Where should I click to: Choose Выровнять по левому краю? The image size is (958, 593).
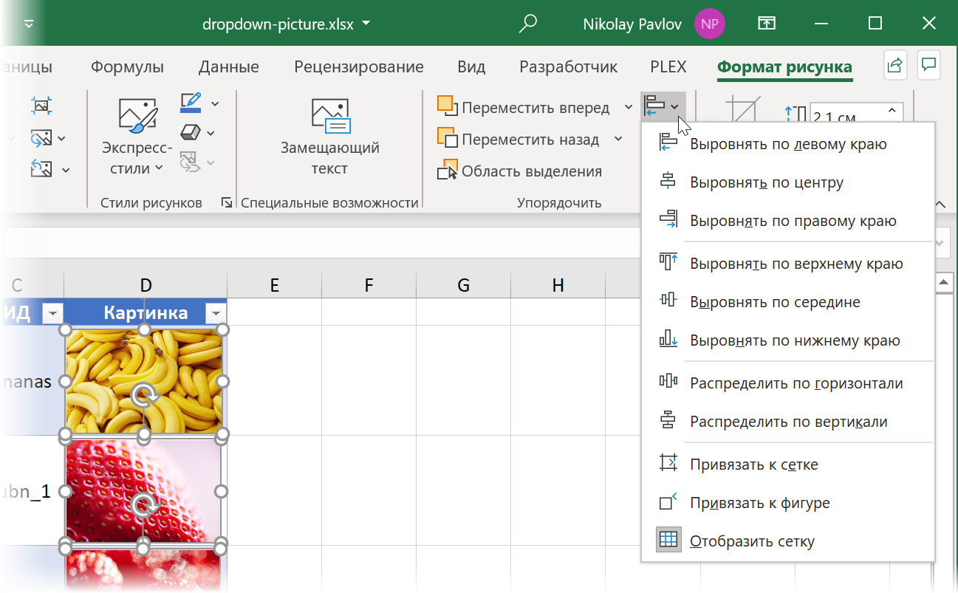787,144
